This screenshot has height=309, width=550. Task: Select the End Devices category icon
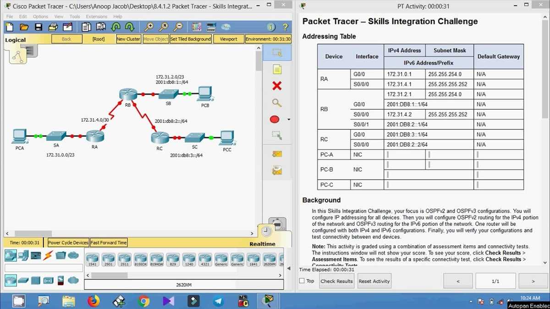[23, 255]
